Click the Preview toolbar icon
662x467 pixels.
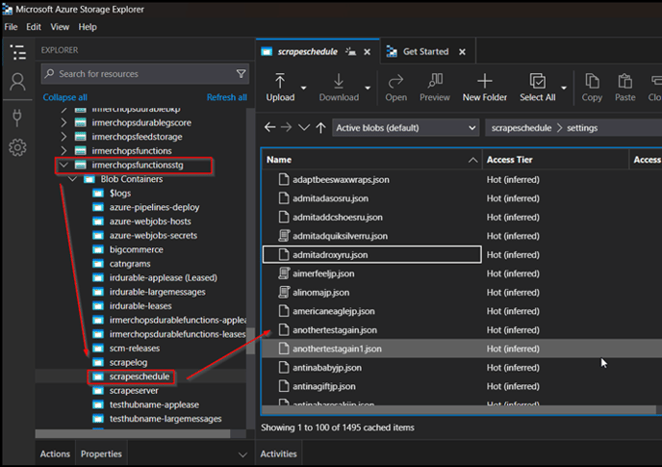(435, 88)
